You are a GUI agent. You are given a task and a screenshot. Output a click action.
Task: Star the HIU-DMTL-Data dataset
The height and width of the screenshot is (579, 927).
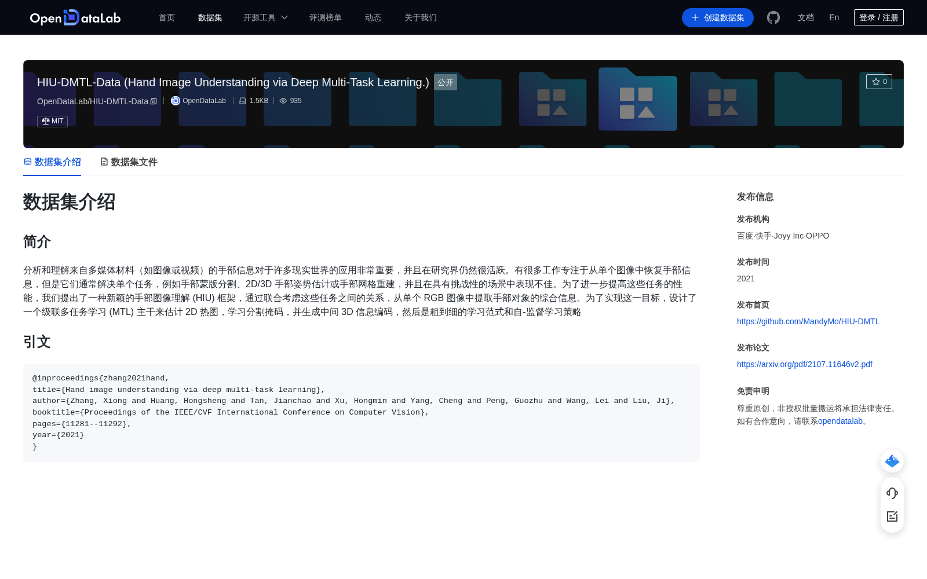[879, 82]
